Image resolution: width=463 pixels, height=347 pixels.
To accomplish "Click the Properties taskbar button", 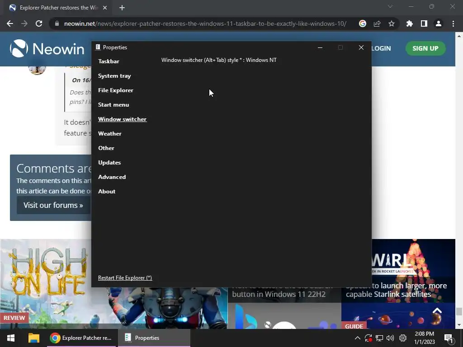I will tap(154, 338).
